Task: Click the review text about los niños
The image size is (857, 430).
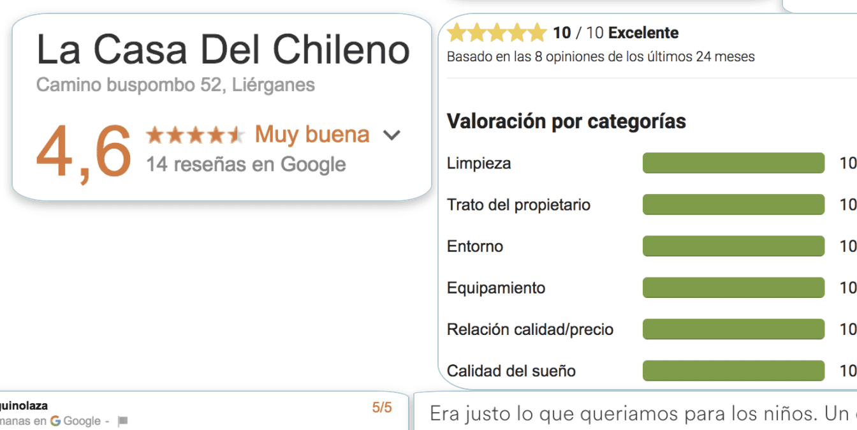Action: pos(638,413)
